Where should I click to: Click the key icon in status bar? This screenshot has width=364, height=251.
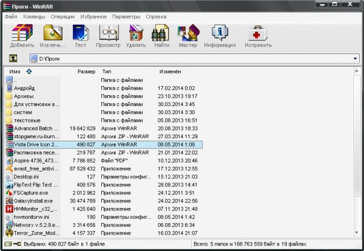17,244
